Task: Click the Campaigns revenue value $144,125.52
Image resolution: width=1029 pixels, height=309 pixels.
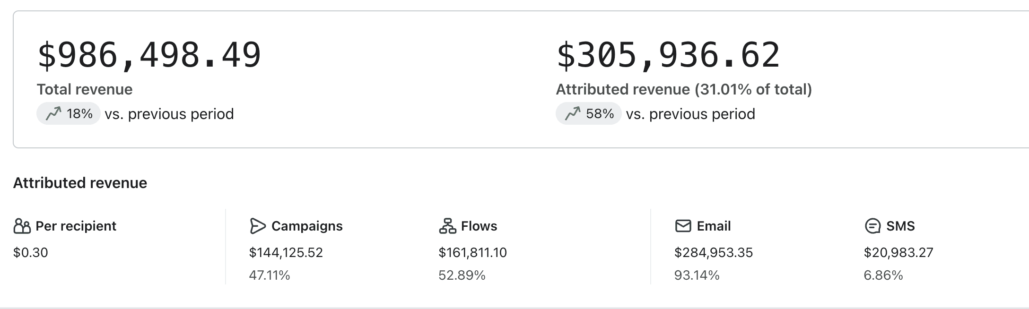Action: [x=286, y=253]
